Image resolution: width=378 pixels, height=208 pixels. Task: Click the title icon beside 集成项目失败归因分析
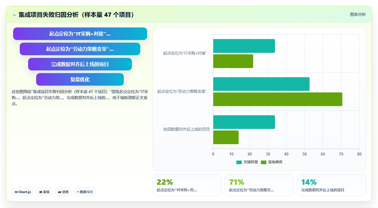pyautogui.click(x=14, y=15)
